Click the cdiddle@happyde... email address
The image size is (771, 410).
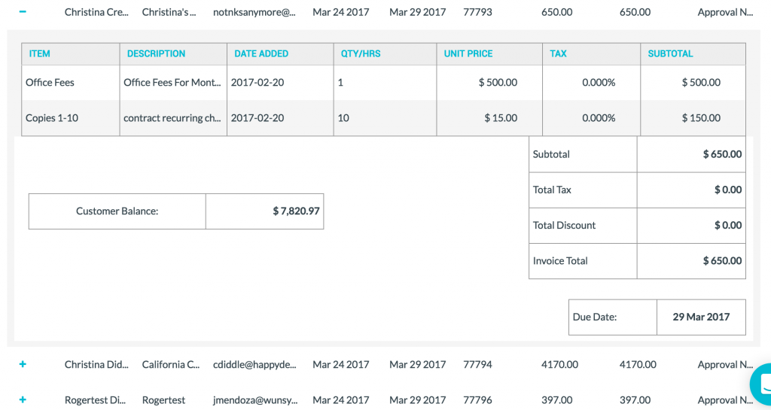[254, 364]
